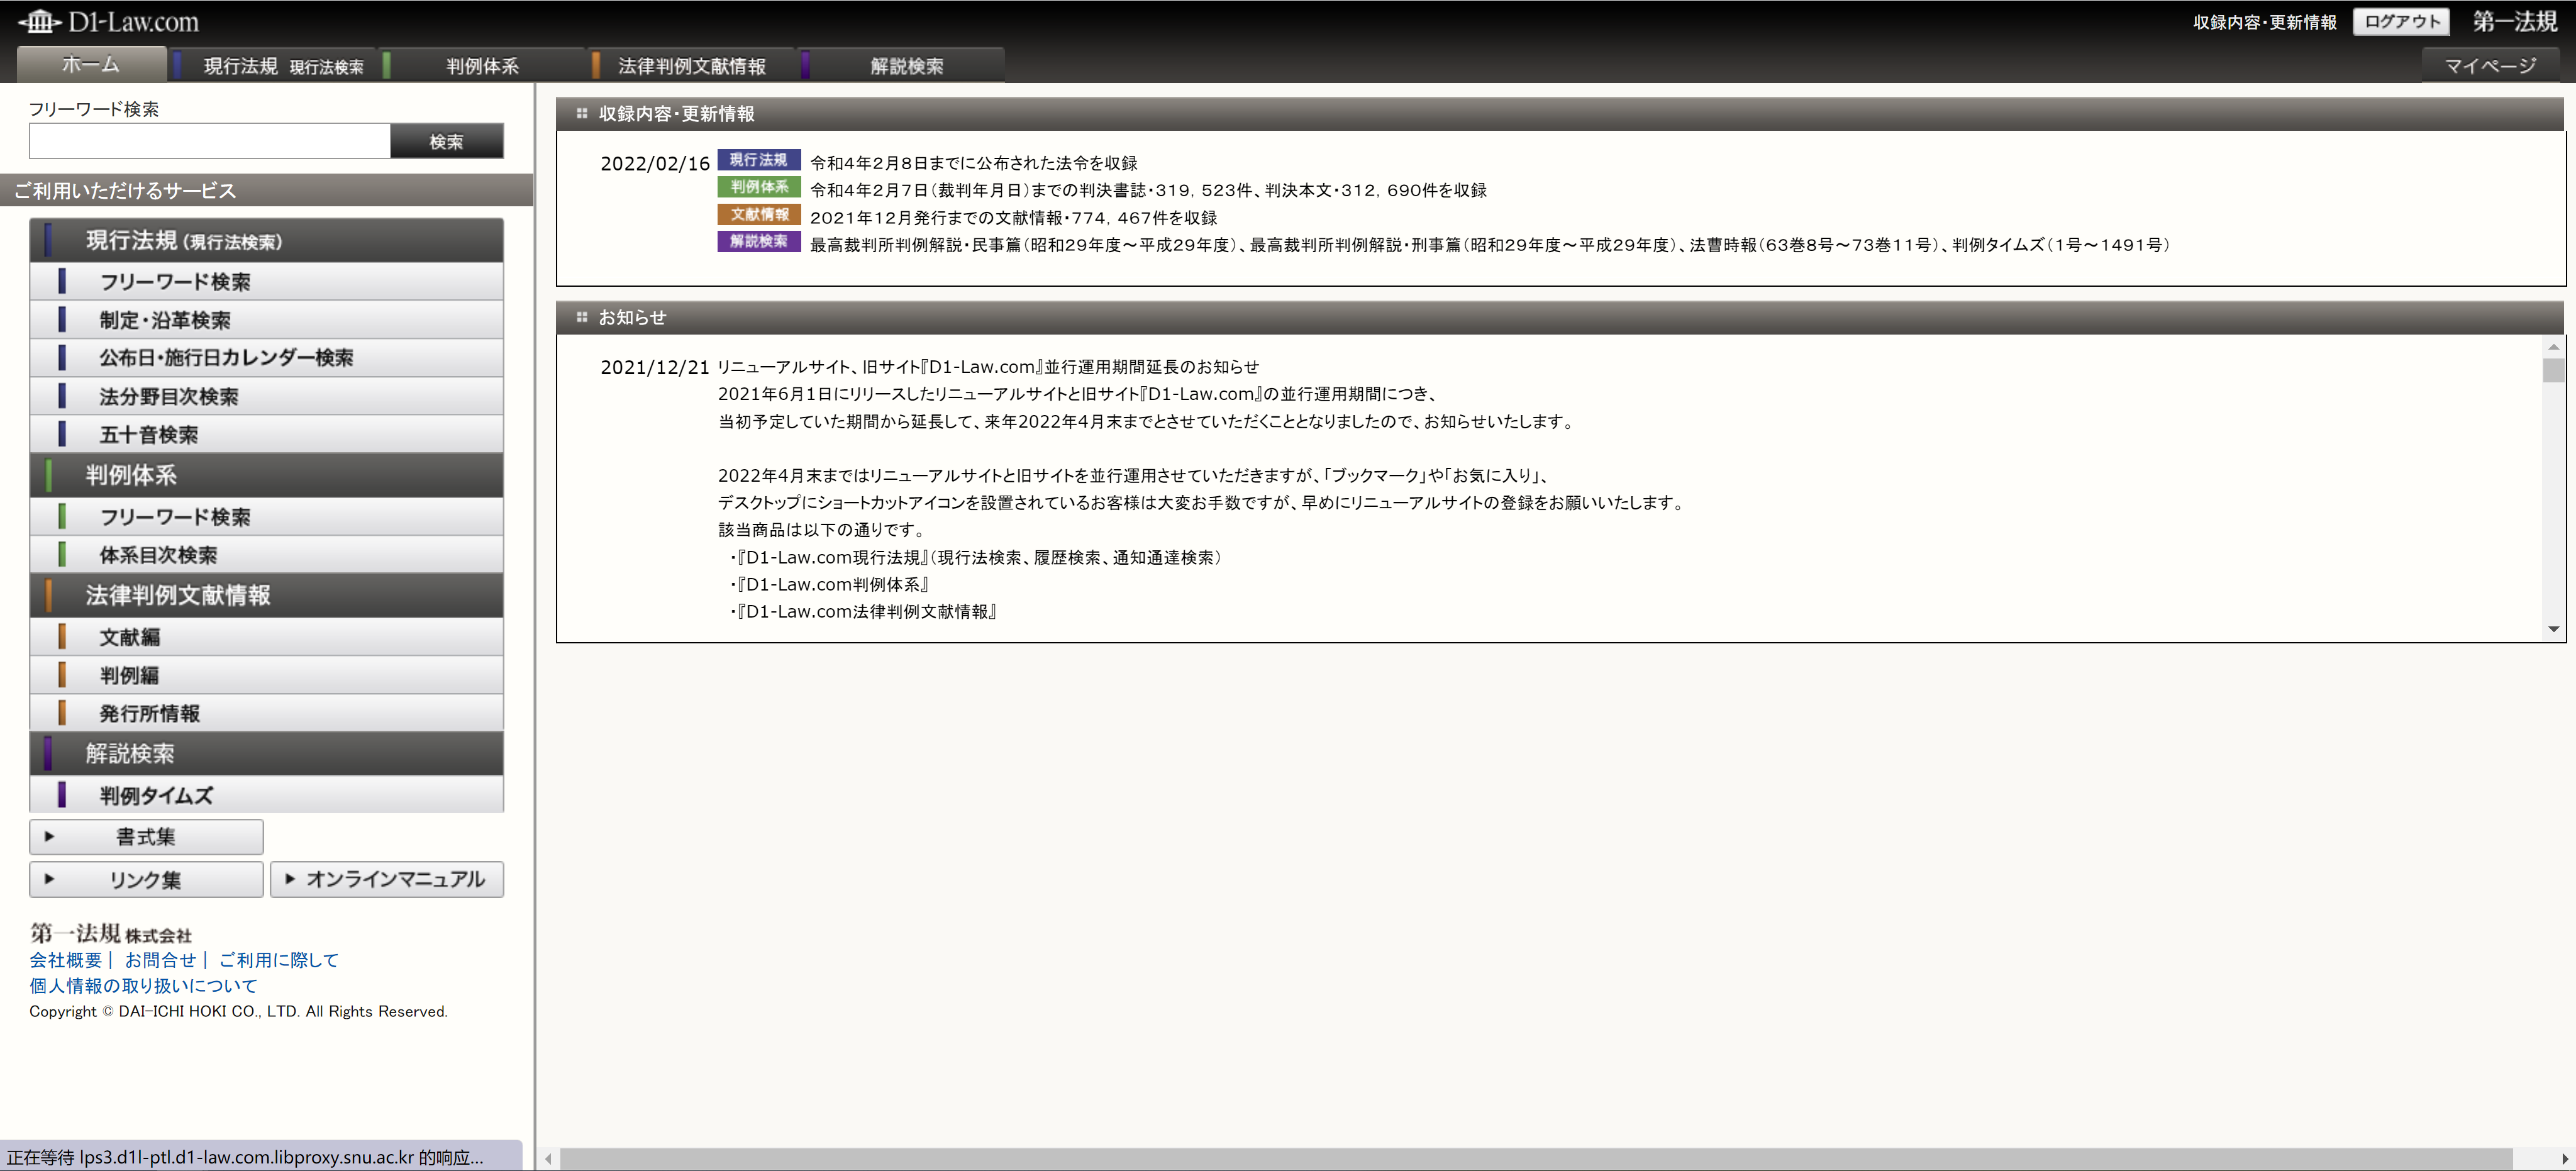Click 令和4年2月8日までに公布された法令を収録 text
The height and width of the screenshot is (1171, 2576).
973,163
